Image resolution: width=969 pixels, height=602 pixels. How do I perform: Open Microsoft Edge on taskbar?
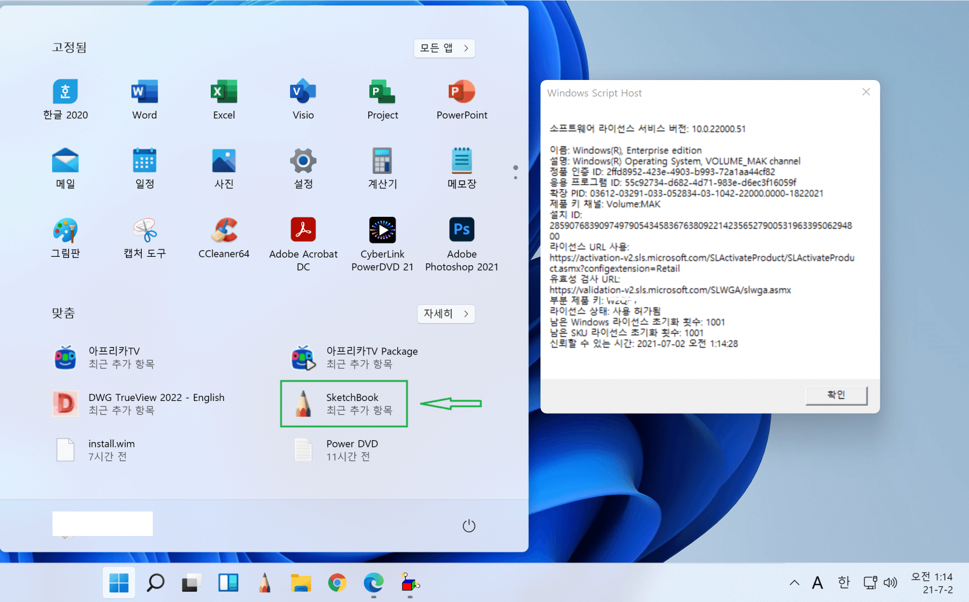click(x=374, y=583)
